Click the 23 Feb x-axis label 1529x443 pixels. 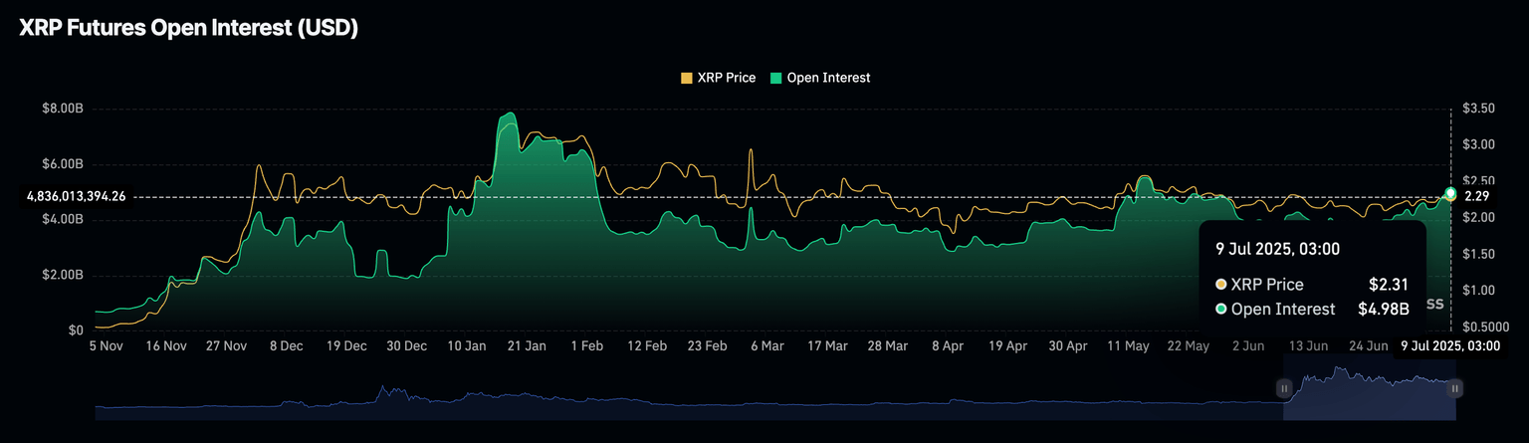(708, 346)
